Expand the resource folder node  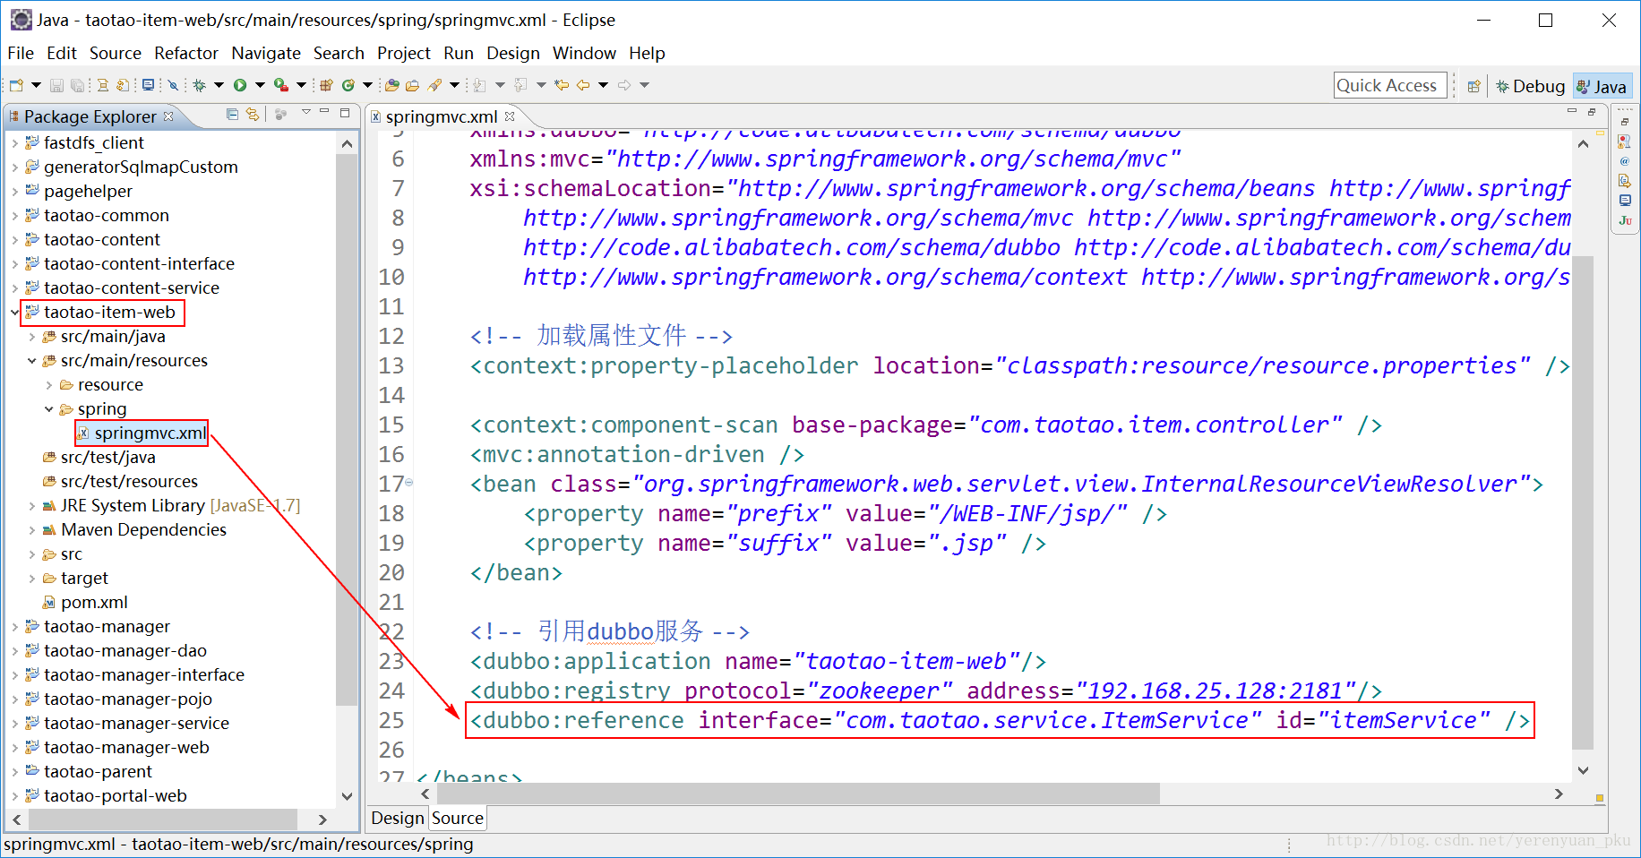(48, 385)
